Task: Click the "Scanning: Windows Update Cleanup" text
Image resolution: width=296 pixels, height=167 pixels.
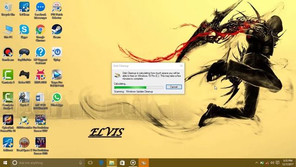Action: click(134, 91)
